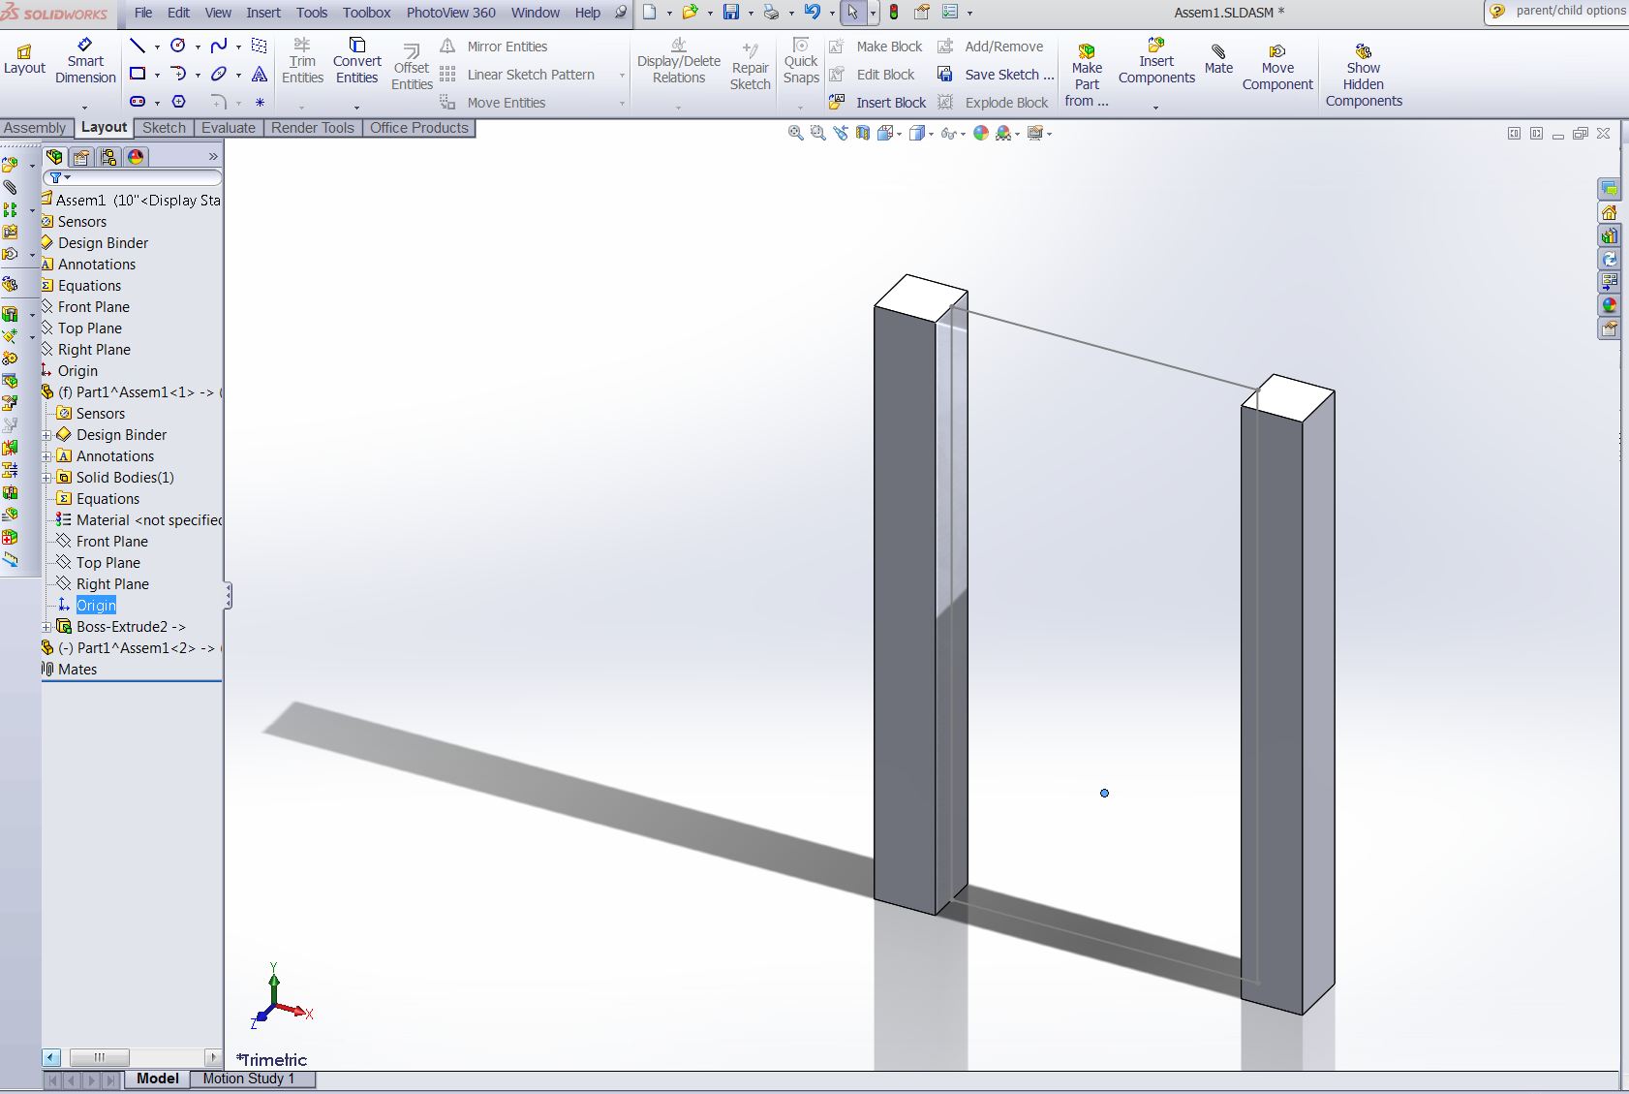Switch to the Motion Study 1 tab
1629x1094 pixels.
tap(249, 1078)
